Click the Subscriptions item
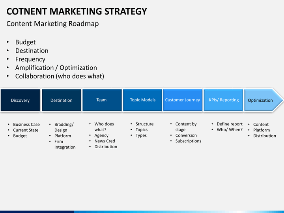This screenshot has height=213, width=284. coord(188,141)
